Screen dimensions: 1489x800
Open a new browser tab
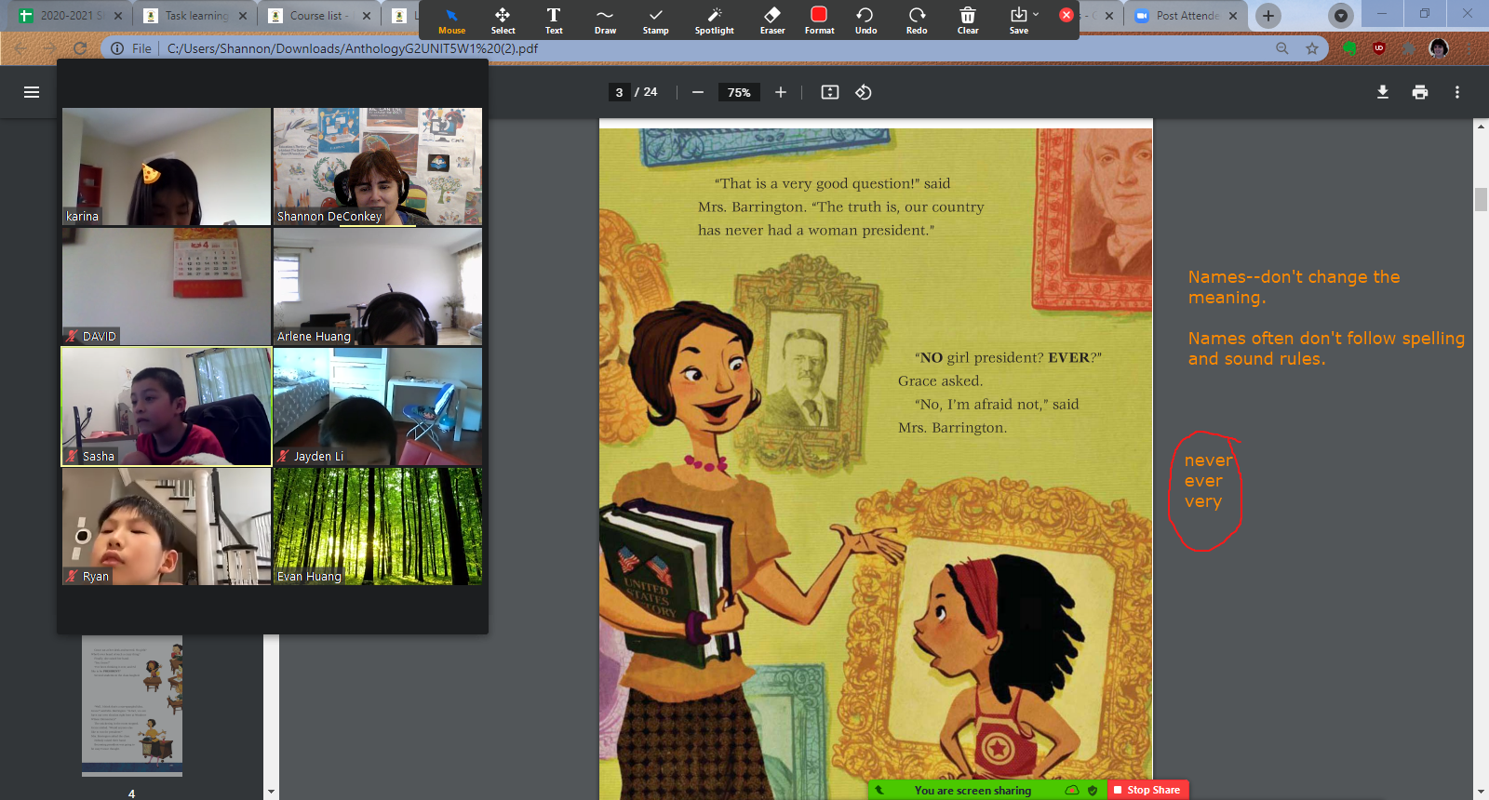point(1268,16)
